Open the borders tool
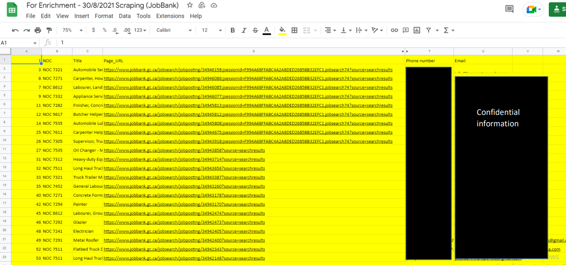This screenshot has width=566, height=265. [294, 31]
